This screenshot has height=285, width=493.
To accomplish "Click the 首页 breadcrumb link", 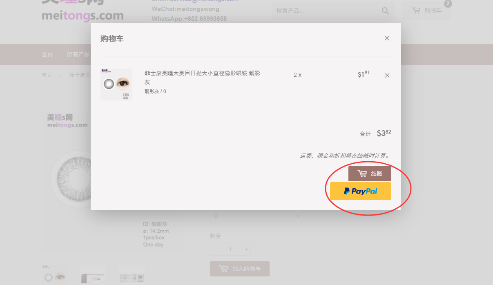I will 47,75.
